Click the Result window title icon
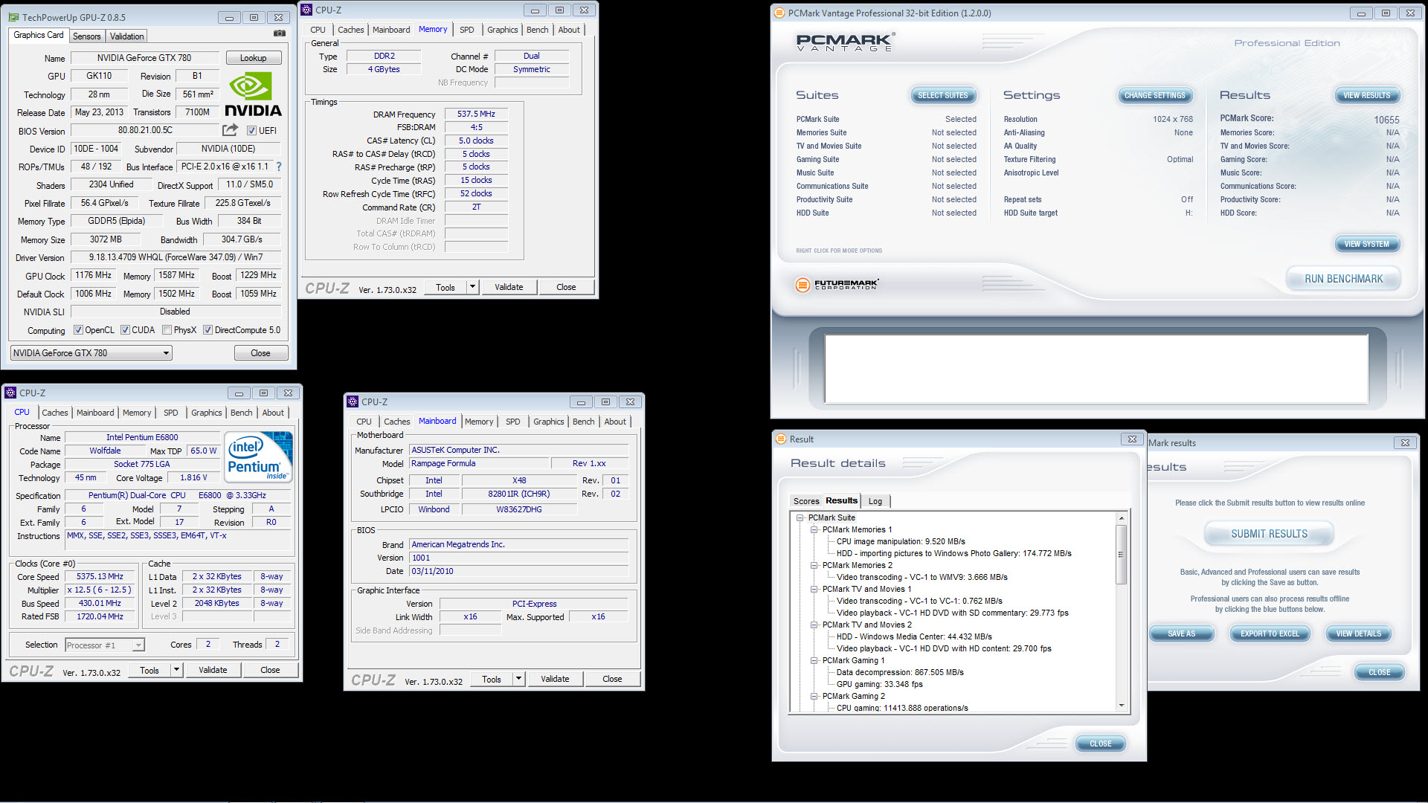The image size is (1428, 803). [x=781, y=439]
